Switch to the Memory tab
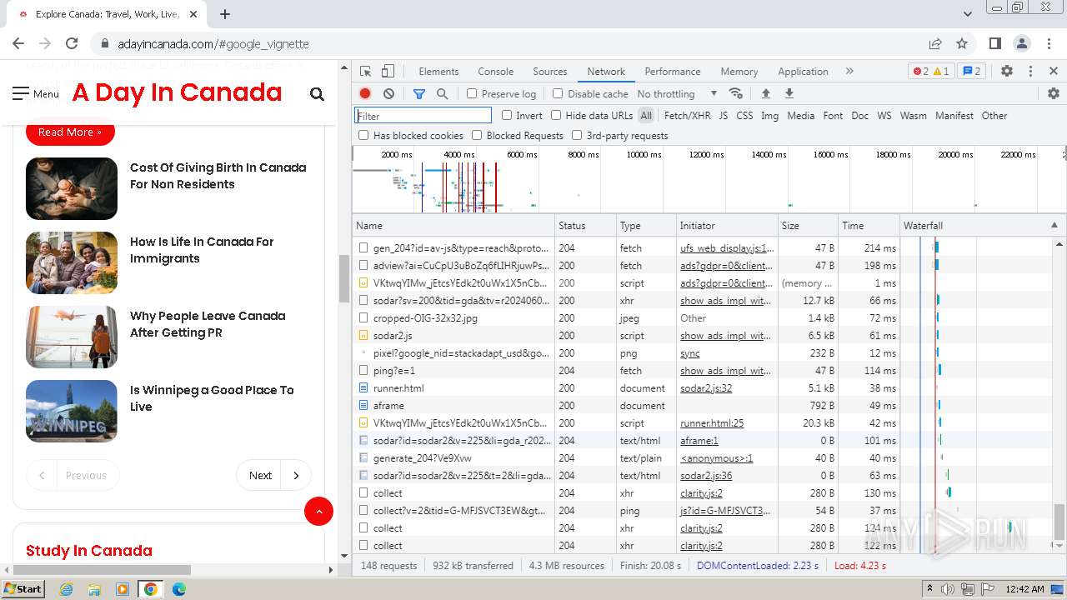This screenshot has height=600, width=1067. [739, 72]
